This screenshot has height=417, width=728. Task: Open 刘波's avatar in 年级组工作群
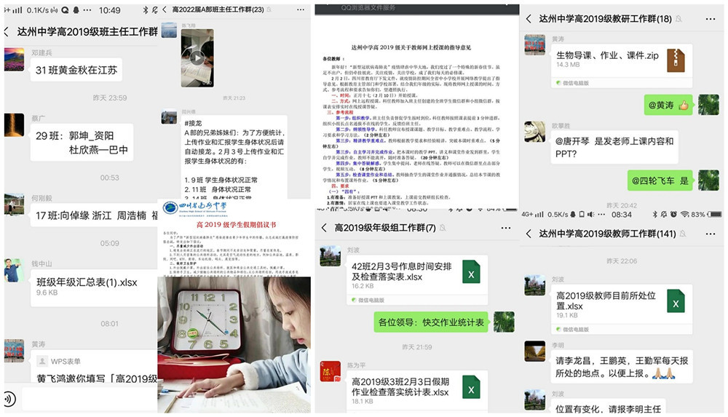(330, 256)
